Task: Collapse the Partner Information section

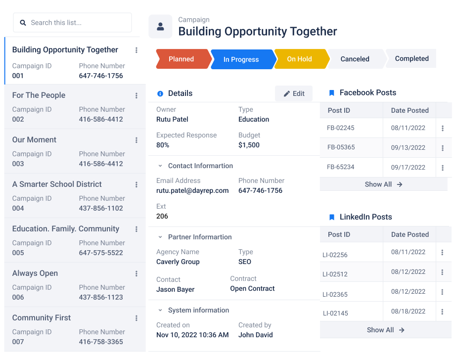Action: pos(160,237)
